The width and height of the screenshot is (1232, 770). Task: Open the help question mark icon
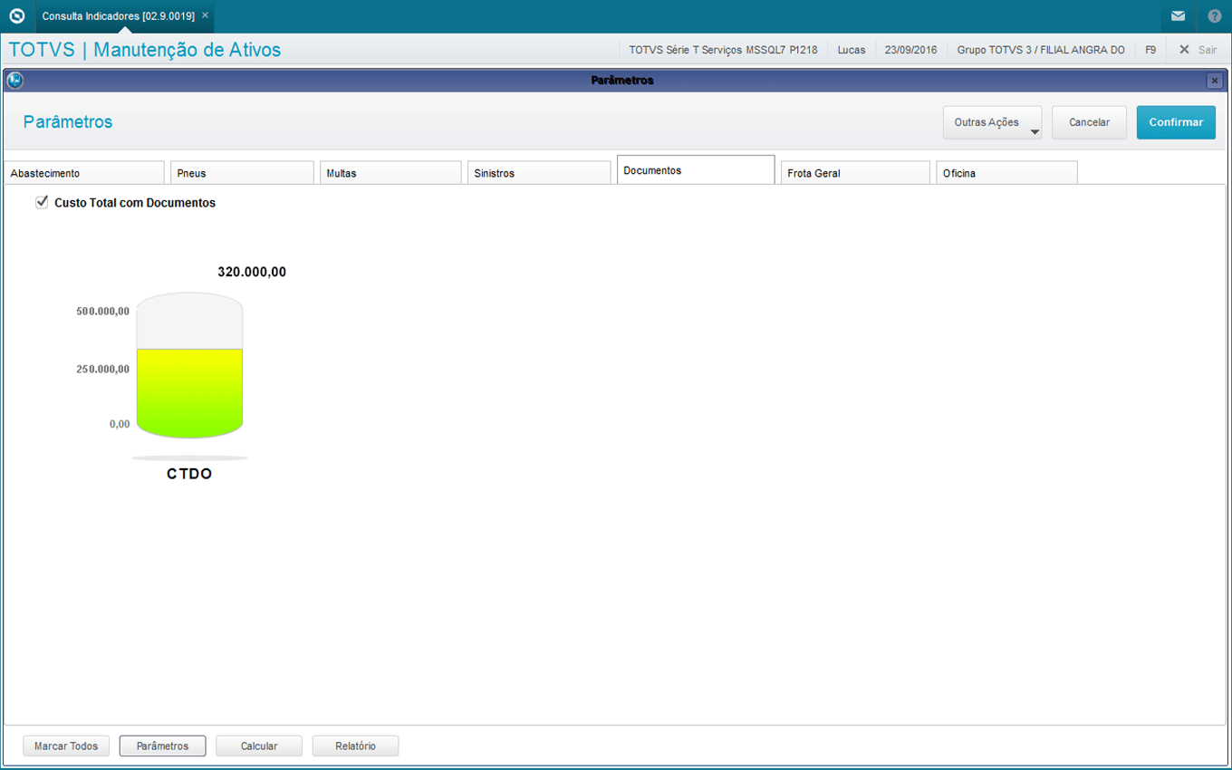tap(1214, 16)
